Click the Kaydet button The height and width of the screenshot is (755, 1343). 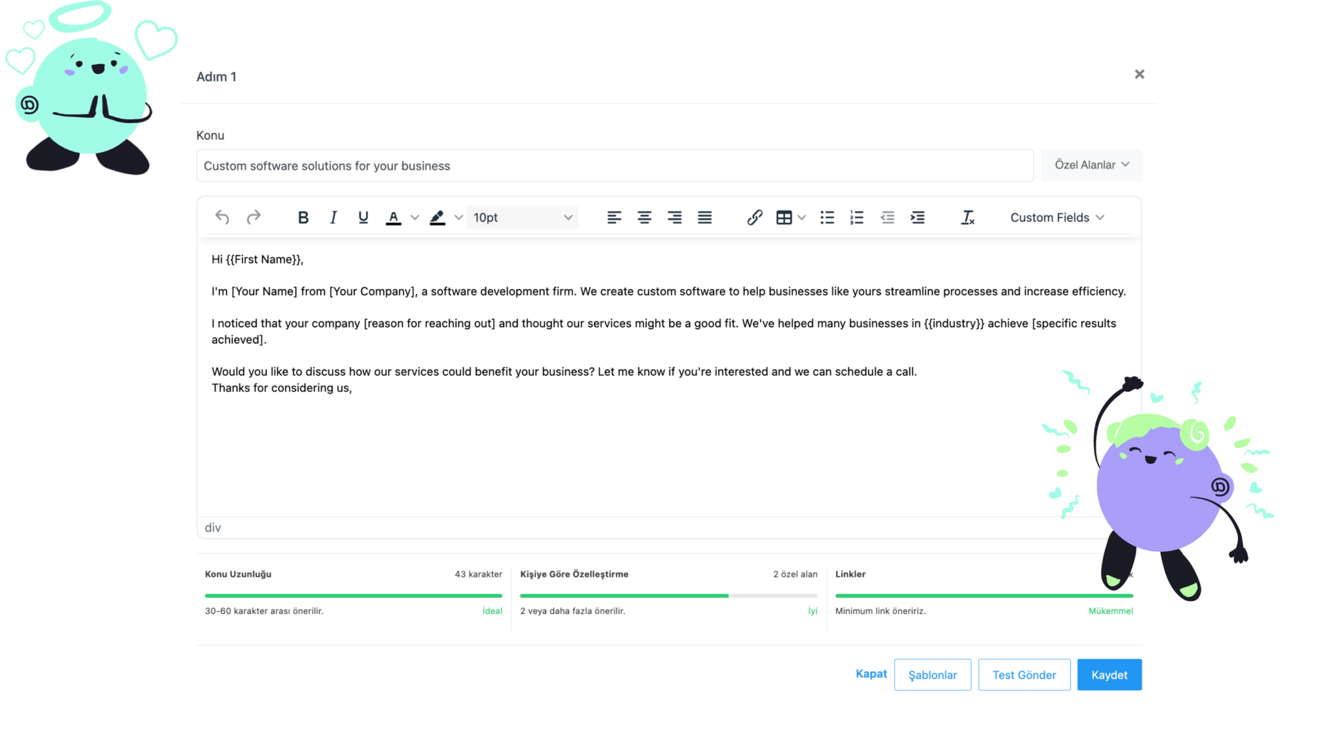(1109, 674)
